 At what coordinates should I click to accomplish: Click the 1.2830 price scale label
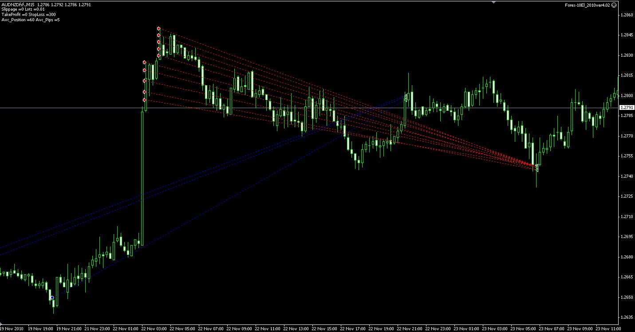[x=627, y=55]
